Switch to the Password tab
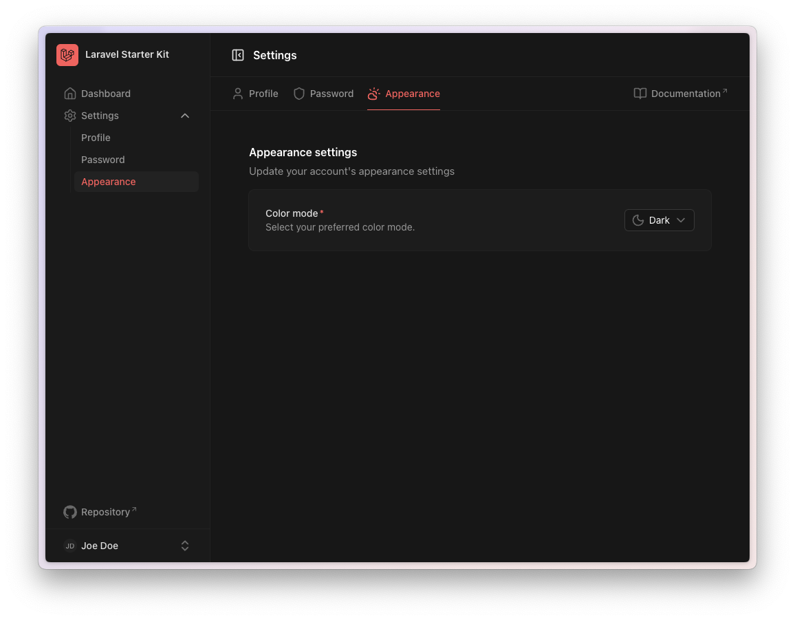 pos(331,94)
